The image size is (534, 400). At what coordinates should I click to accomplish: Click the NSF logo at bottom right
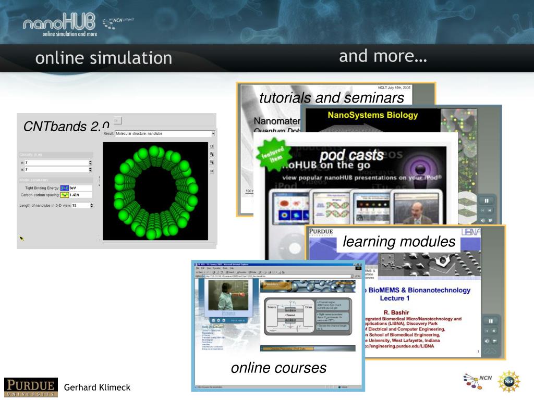tap(509, 381)
